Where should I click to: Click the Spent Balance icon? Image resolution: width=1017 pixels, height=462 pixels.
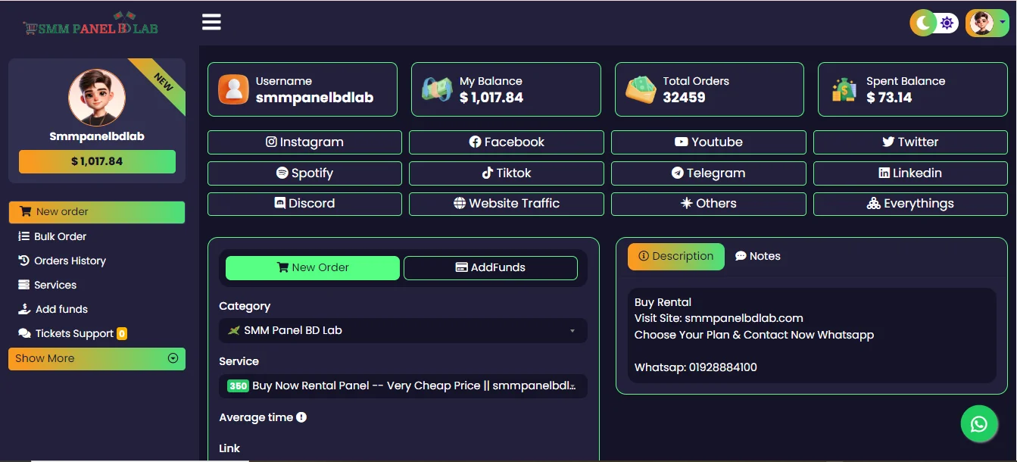pyautogui.click(x=844, y=89)
